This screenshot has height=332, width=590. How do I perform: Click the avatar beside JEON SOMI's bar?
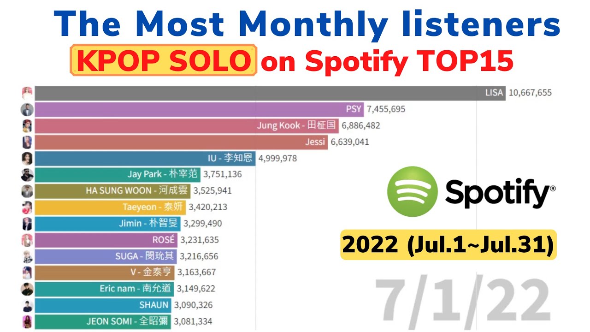(27, 321)
